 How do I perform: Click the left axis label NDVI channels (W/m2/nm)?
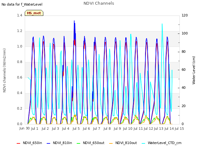click(4, 70)
